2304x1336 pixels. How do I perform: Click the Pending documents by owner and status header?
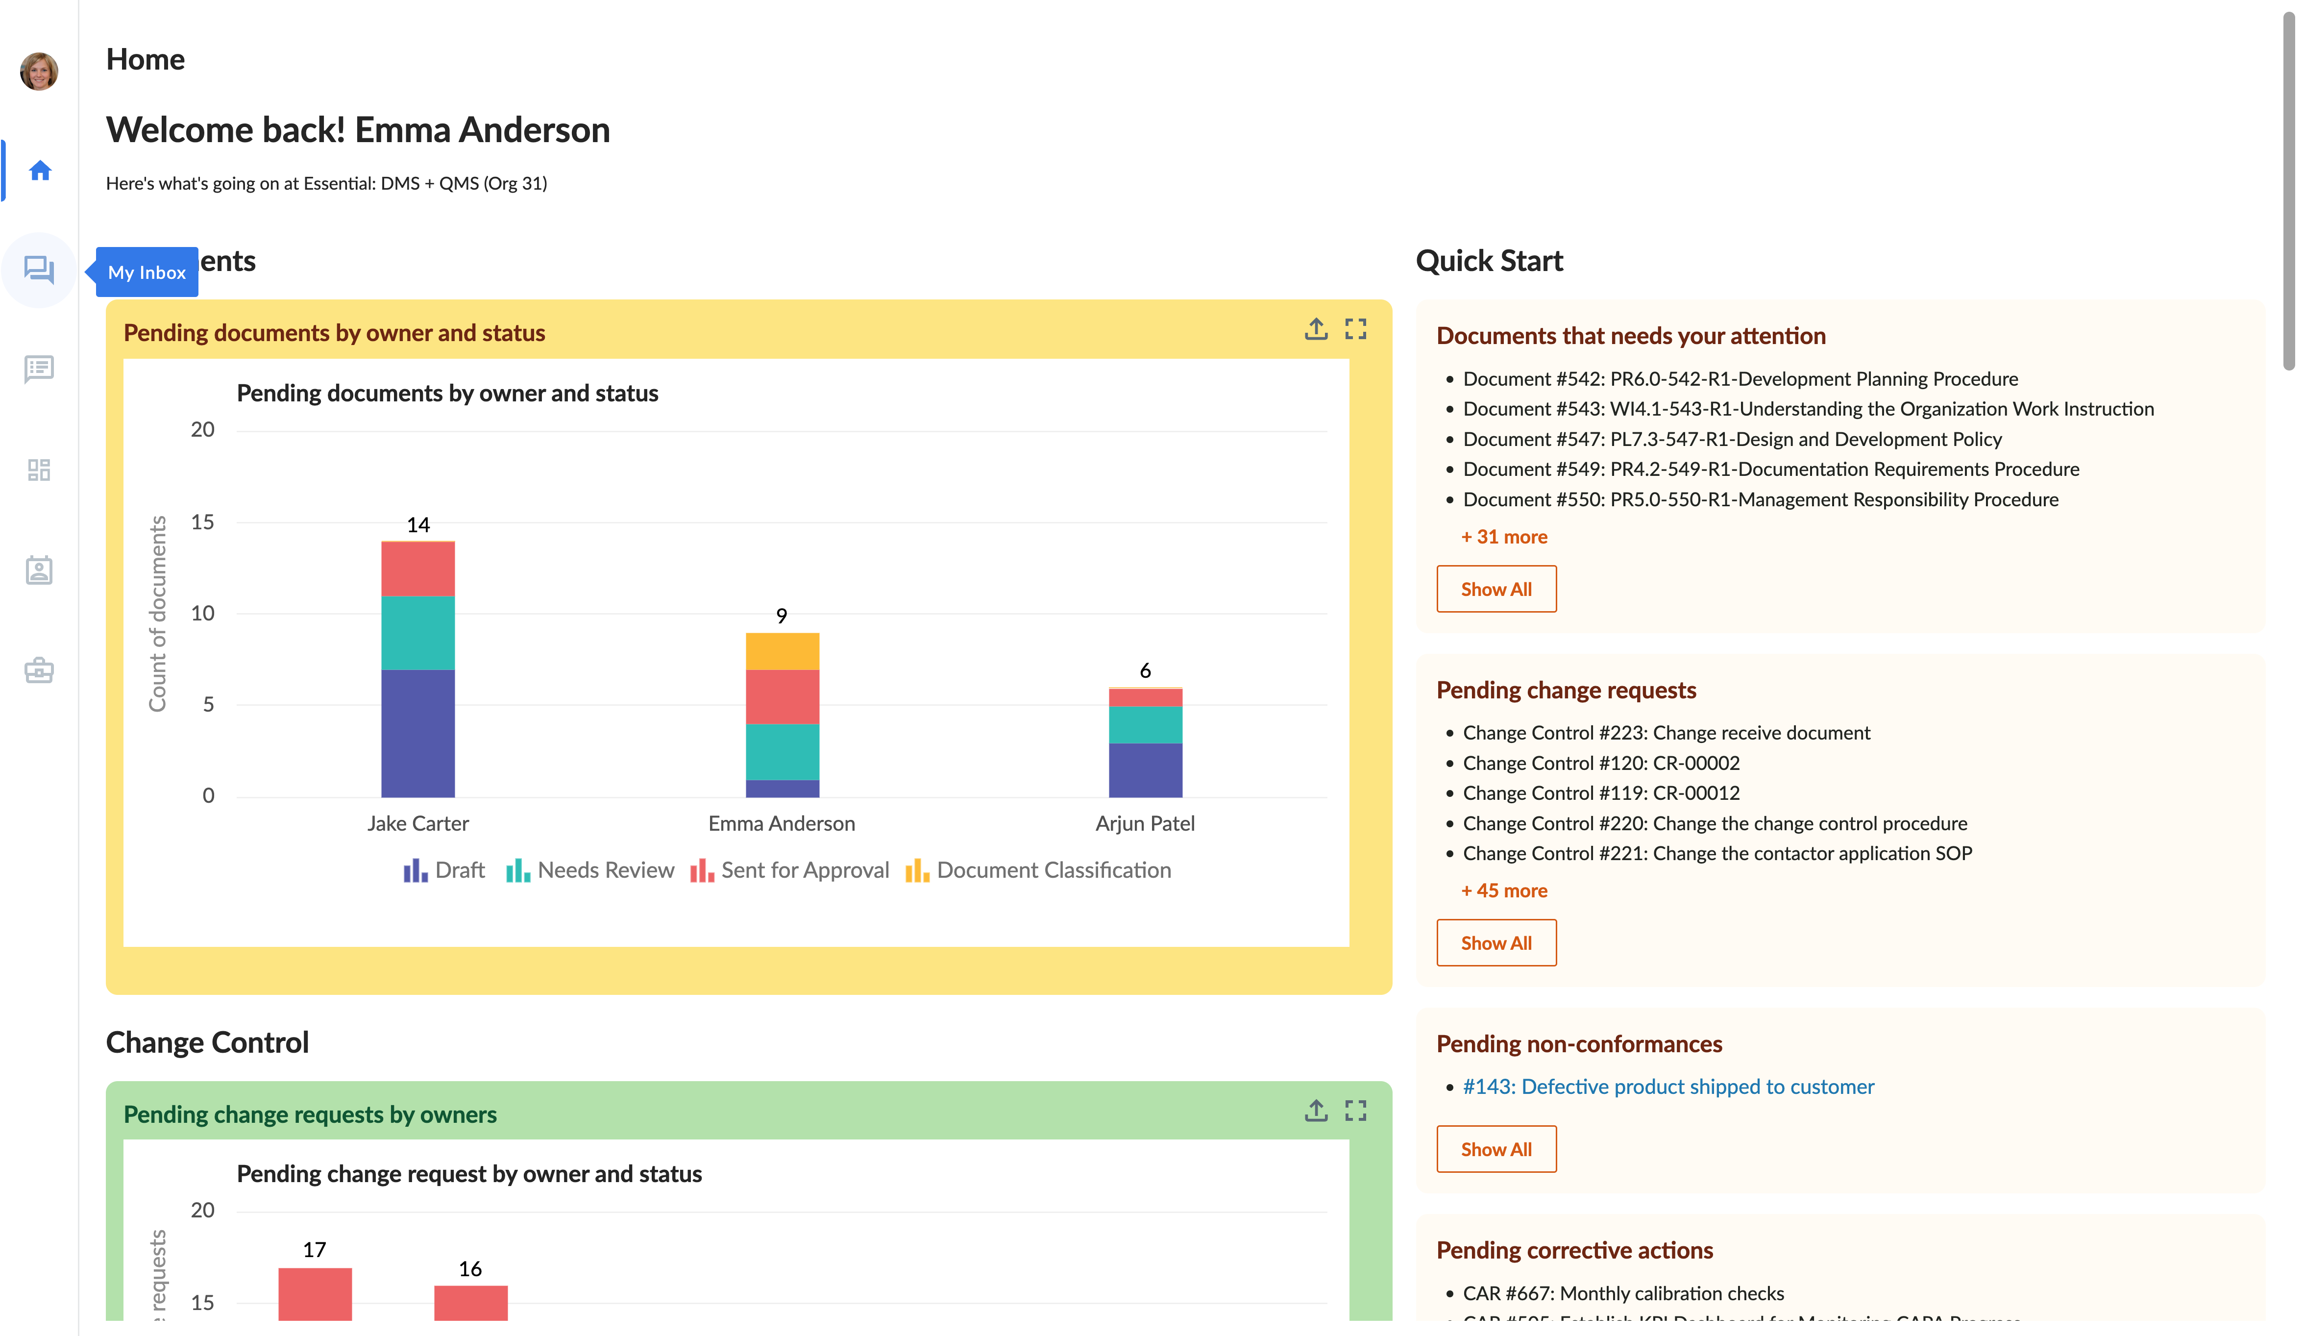[334, 333]
